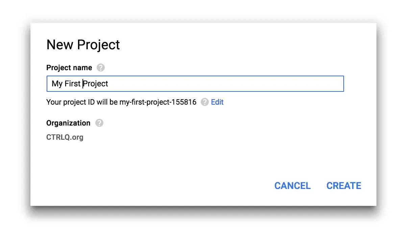Image resolution: width=415 pixels, height=243 pixels.
Task: Click CANCEL to abort project creation
Action: click(292, 186)
